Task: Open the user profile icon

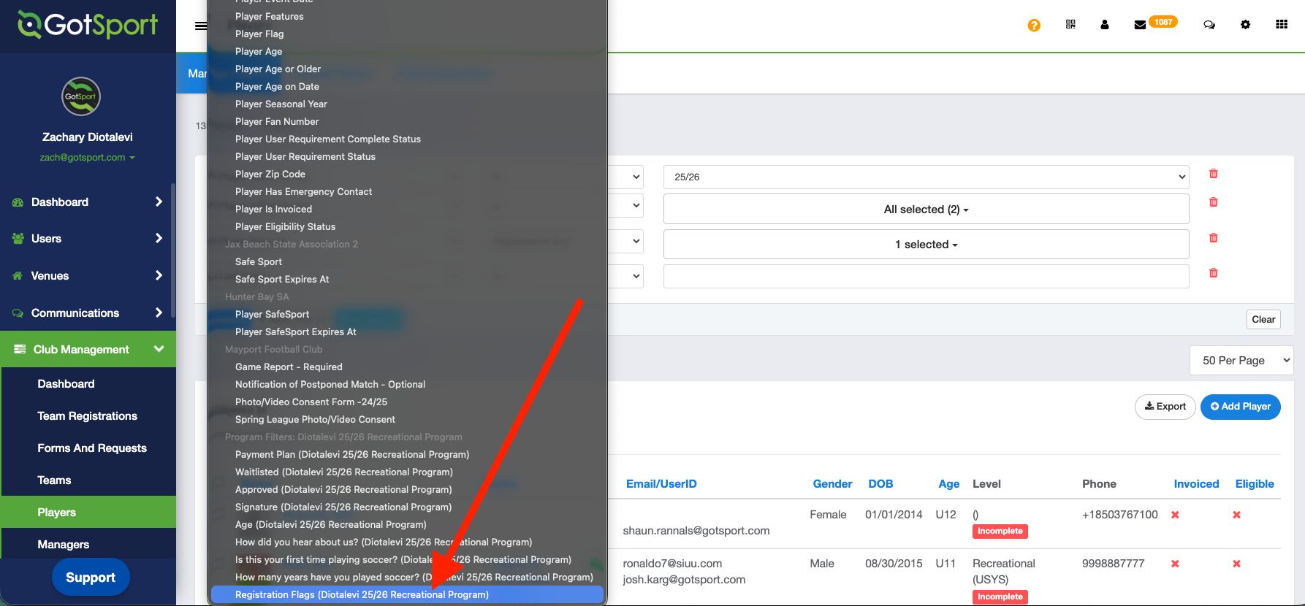Action: 1105,25
